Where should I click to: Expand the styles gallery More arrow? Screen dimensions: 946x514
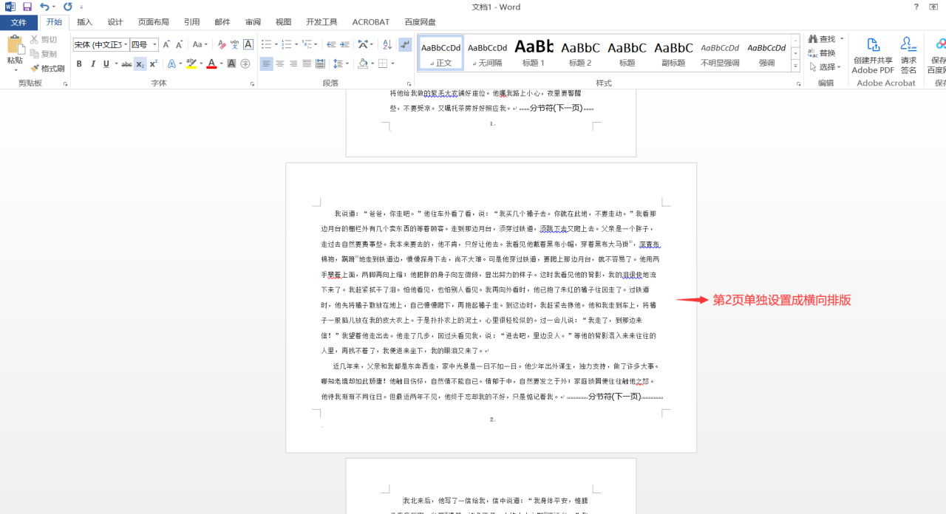[x=796, y=66]
